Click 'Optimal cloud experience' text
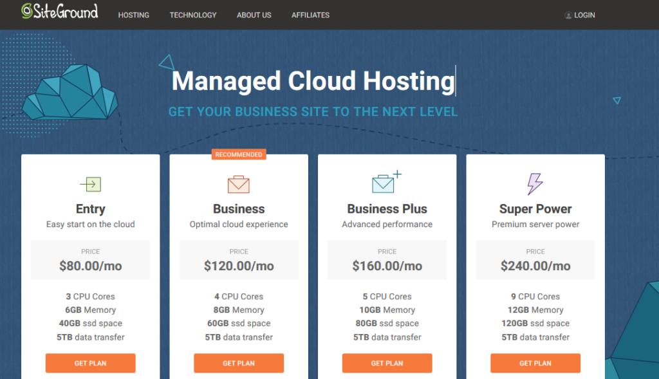 click(239, 225)
